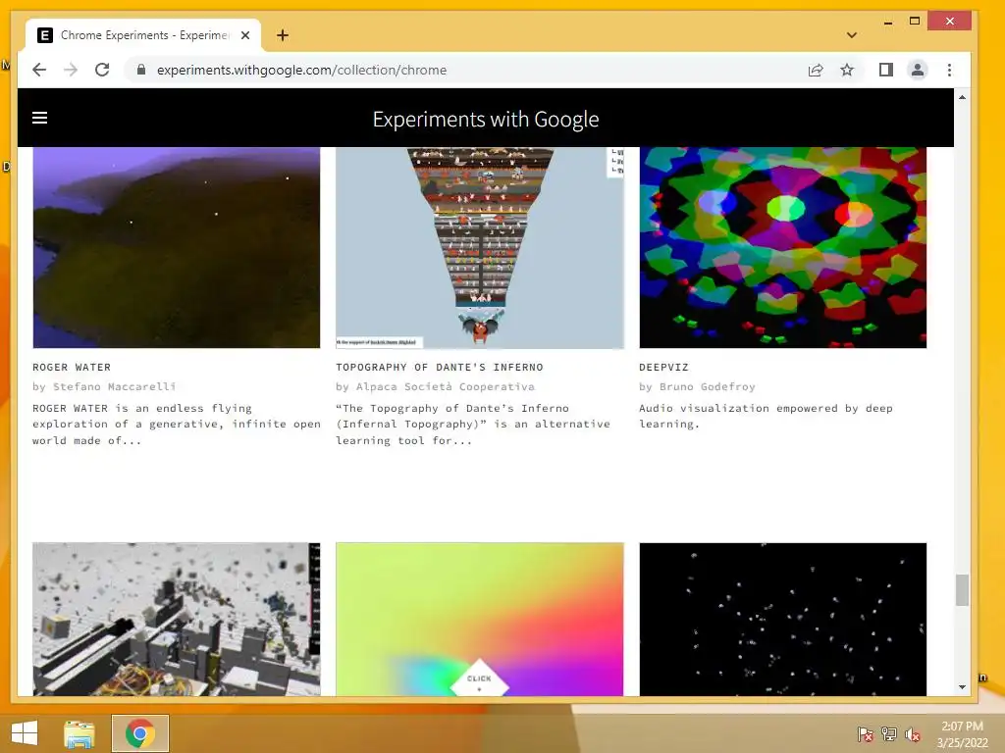Screen dimensions: 1005x753
Task: Open Action Center flag tray icon
Action: pyautogui.click(x=865, y=734)
